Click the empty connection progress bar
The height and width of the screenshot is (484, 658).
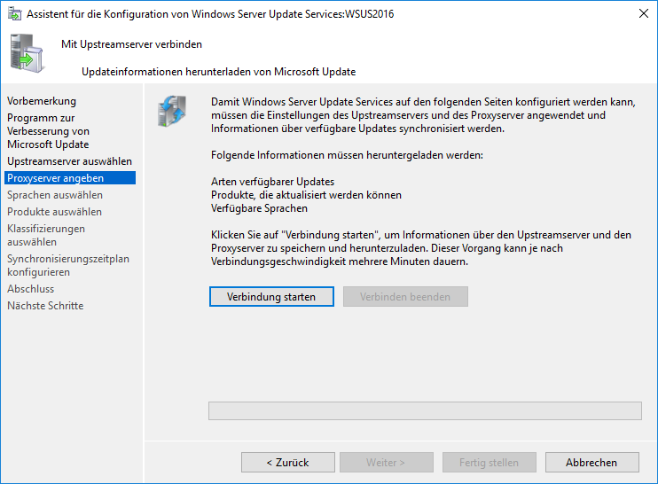425,410
